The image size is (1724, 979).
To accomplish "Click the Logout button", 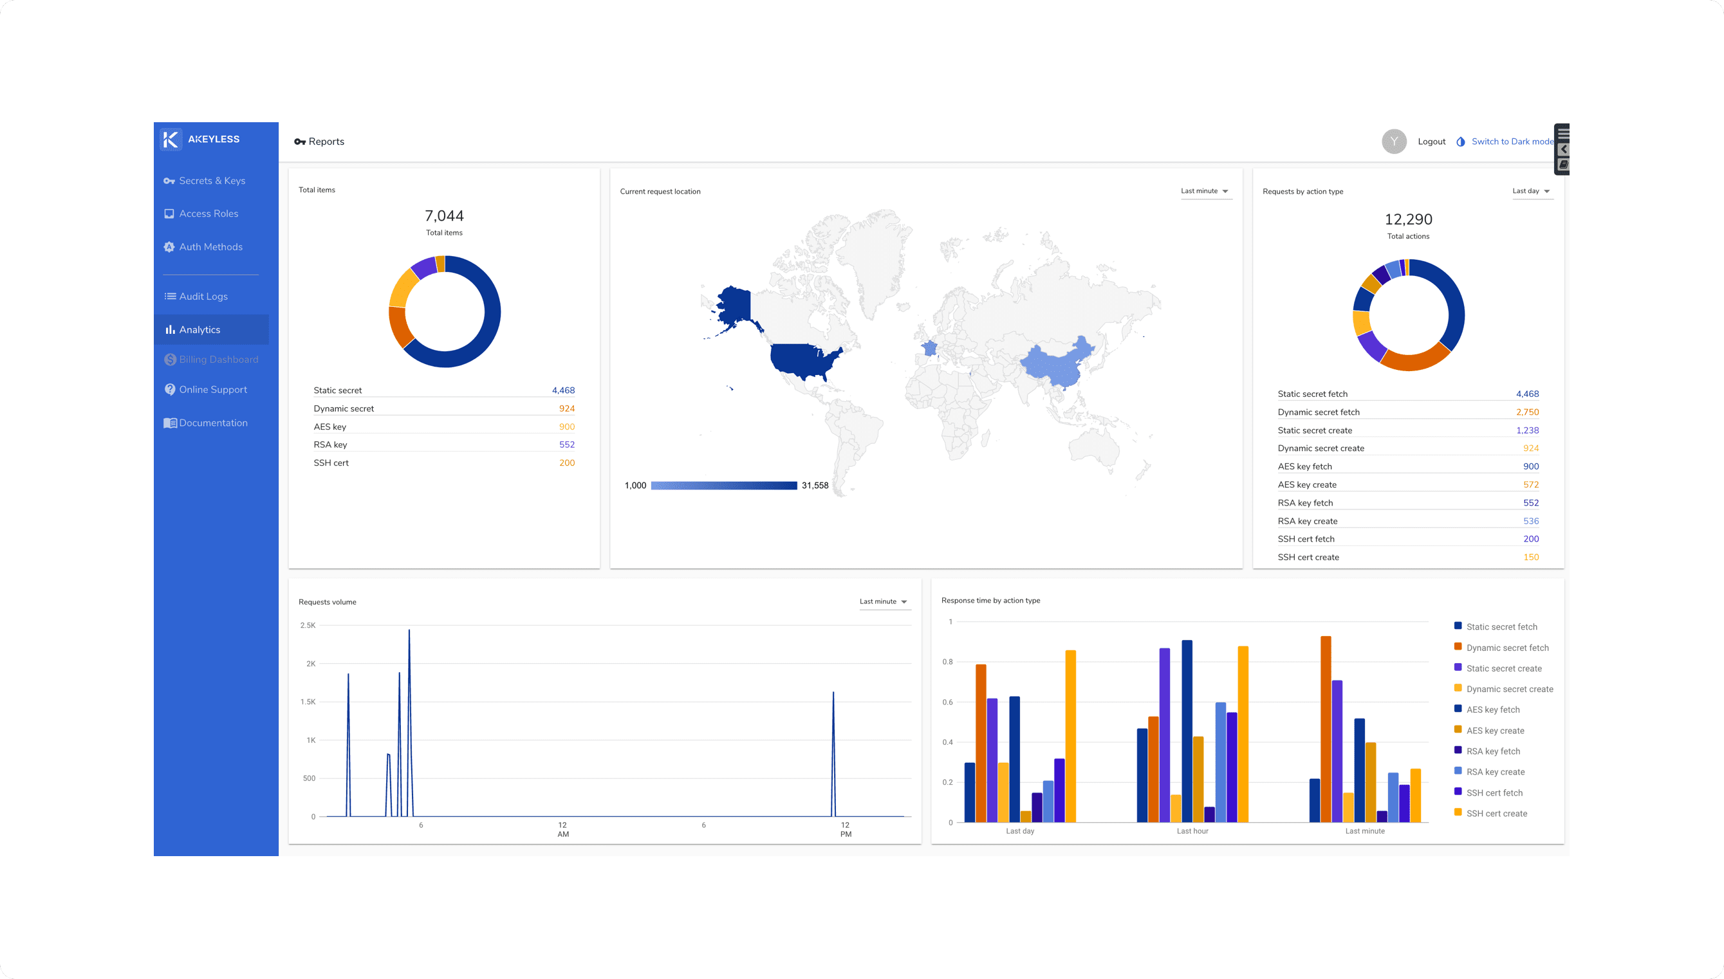I will coord(1432,142).
